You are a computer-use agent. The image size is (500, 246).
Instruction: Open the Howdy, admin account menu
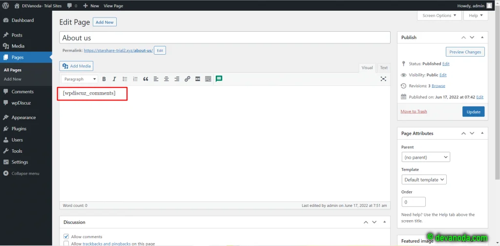click(475, 6)
